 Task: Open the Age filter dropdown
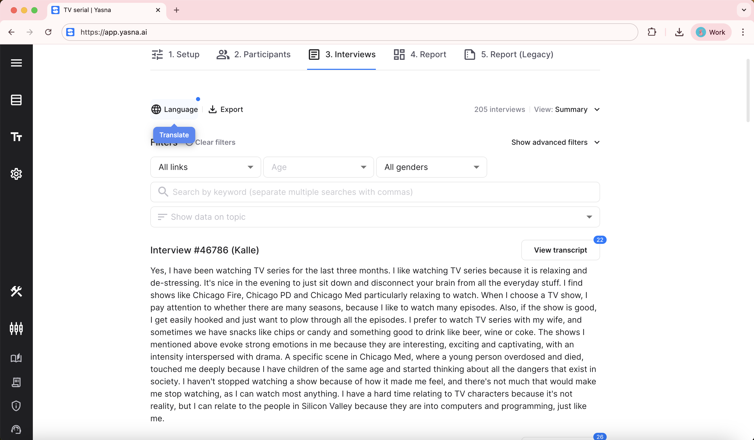pos(318,167)
